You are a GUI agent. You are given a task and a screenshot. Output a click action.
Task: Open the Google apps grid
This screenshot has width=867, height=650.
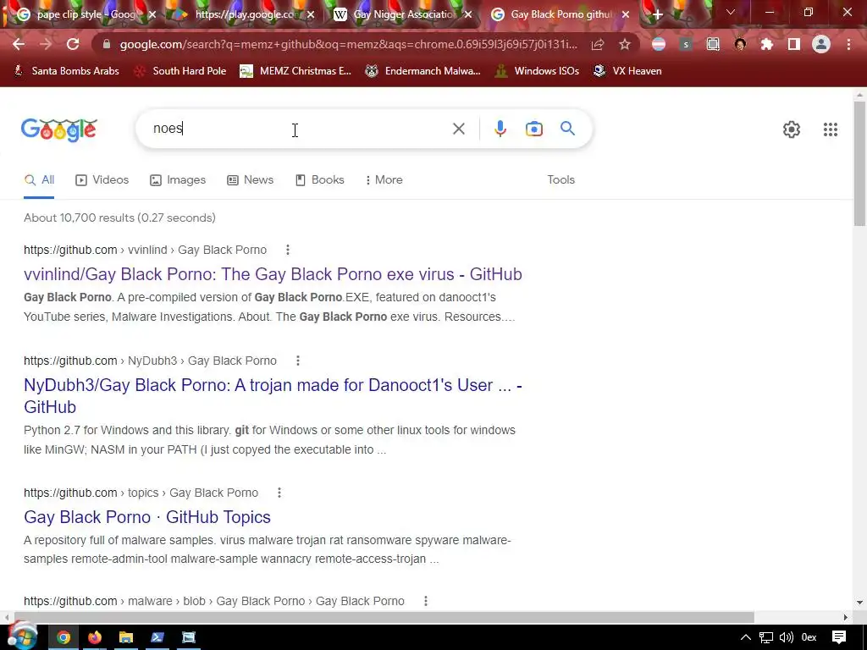830,129
